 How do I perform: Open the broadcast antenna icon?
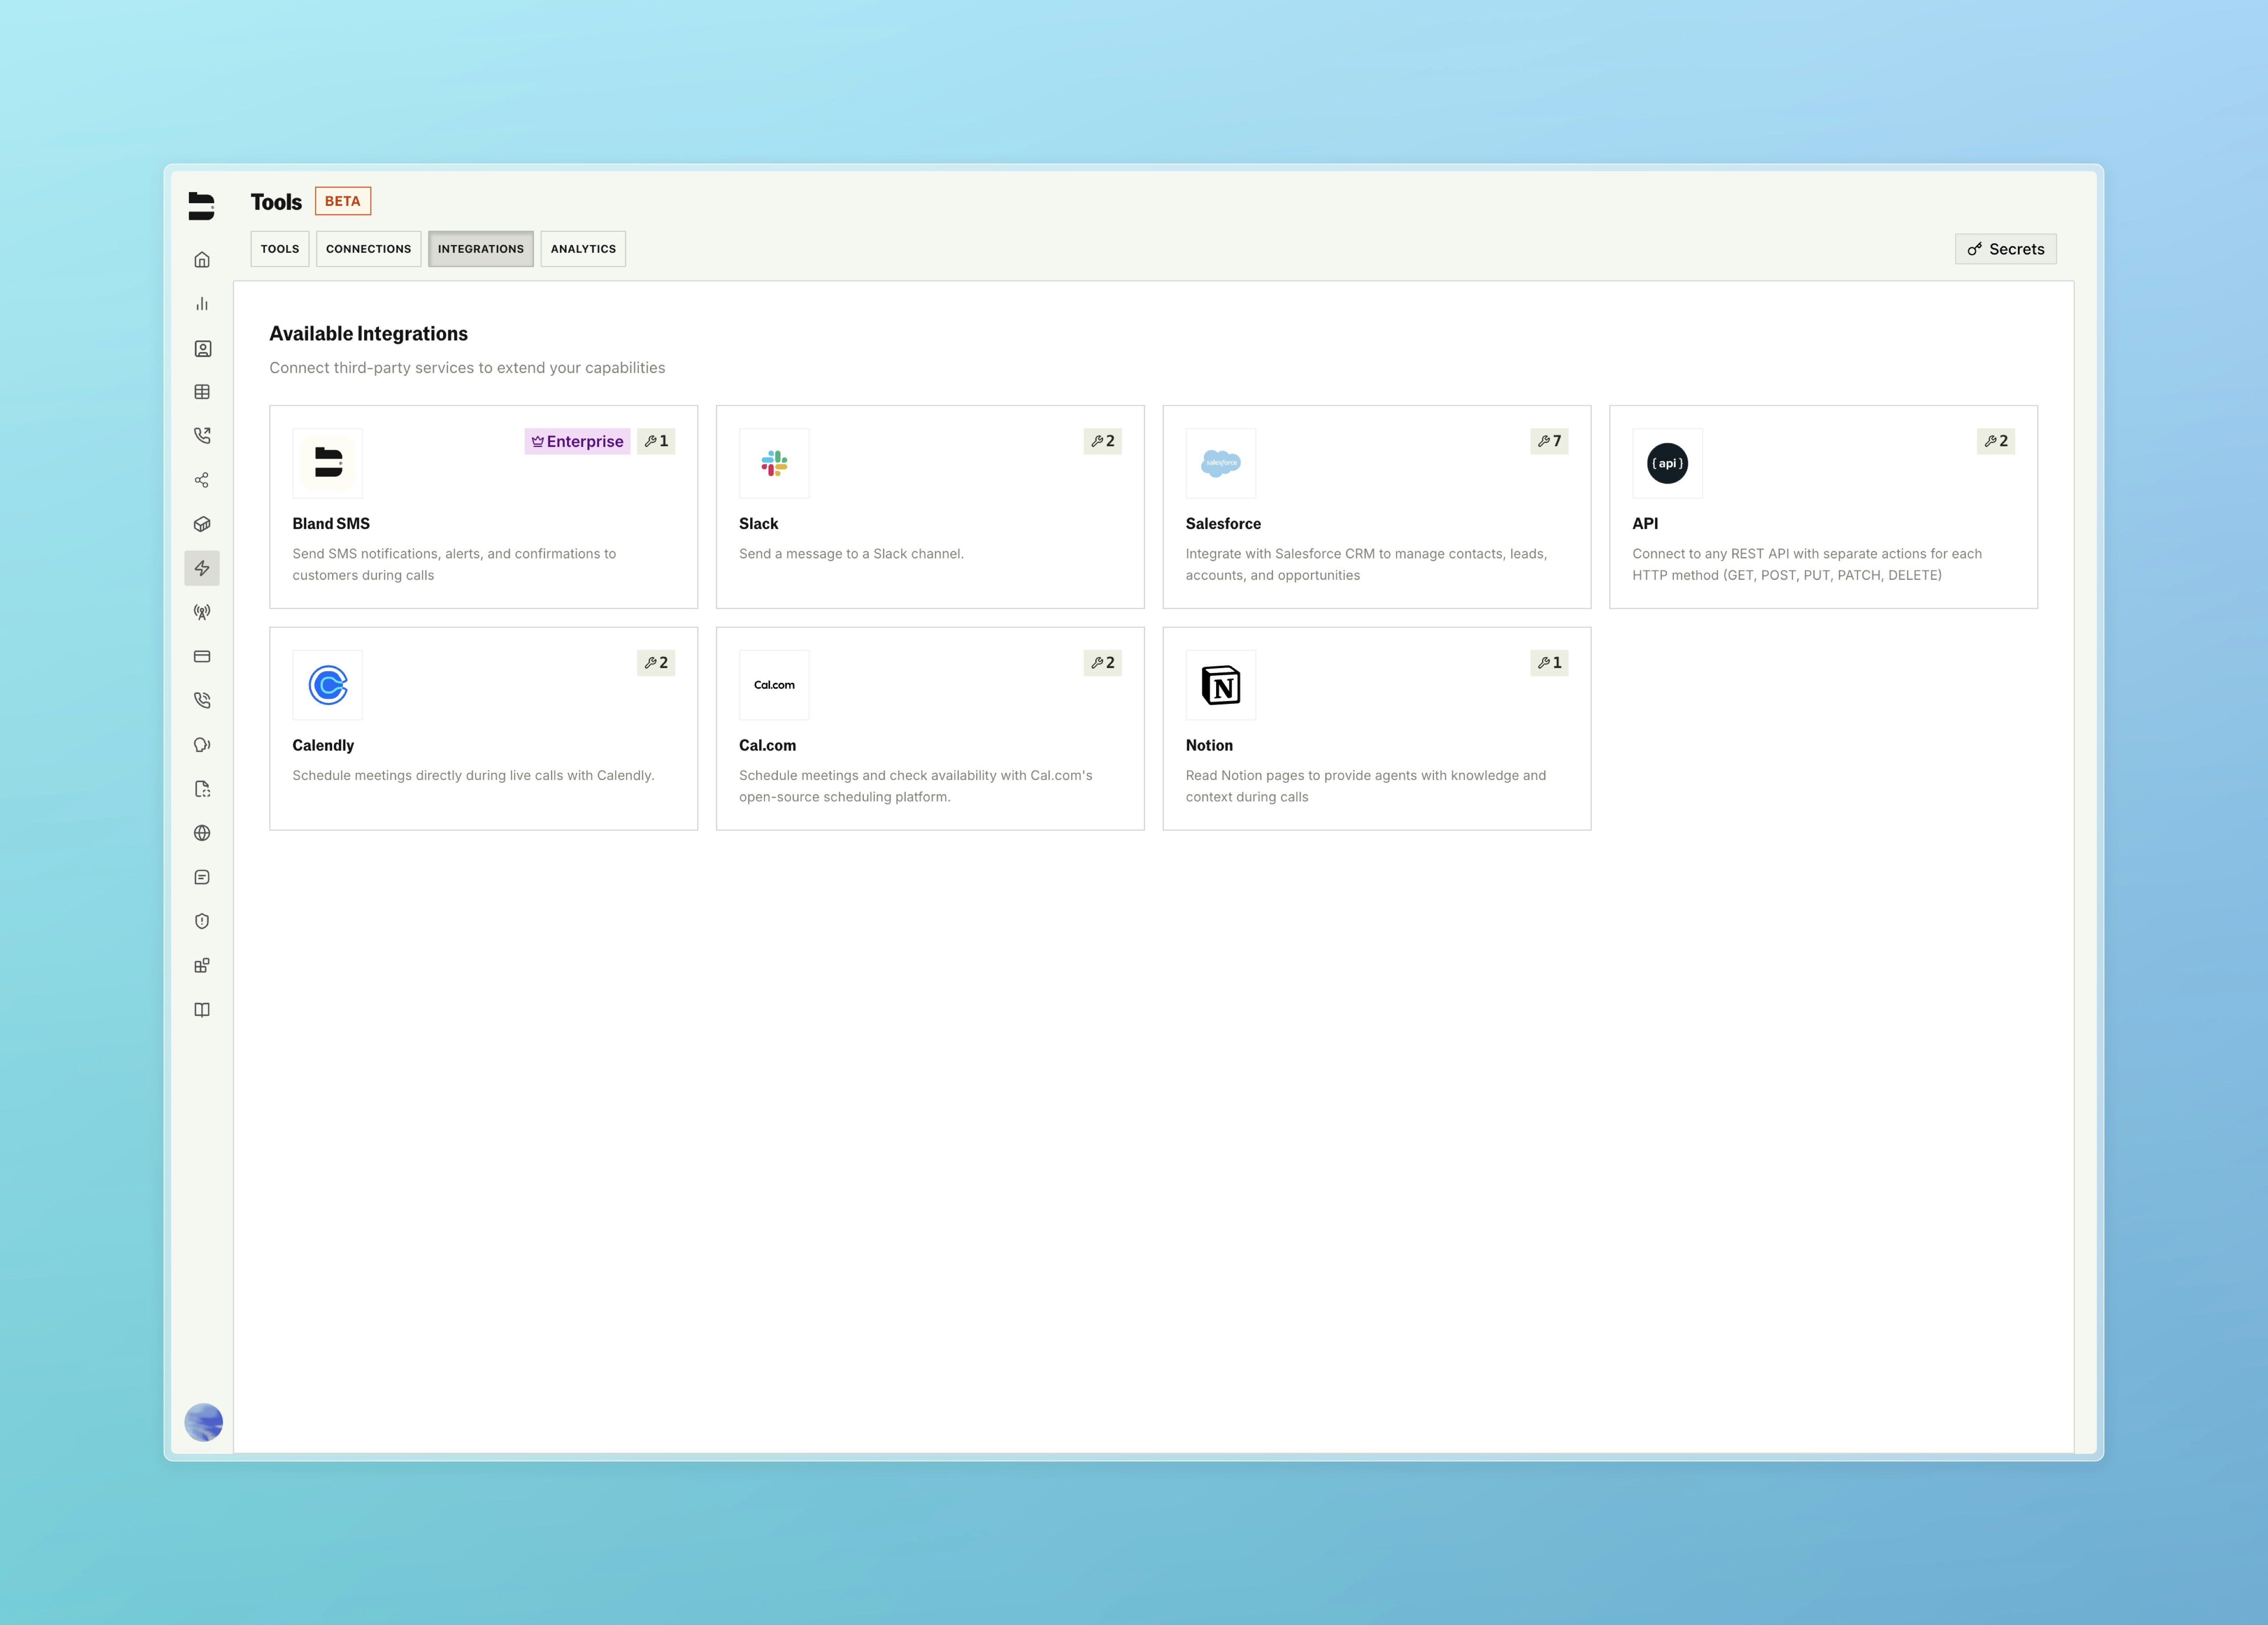[203, 611]
